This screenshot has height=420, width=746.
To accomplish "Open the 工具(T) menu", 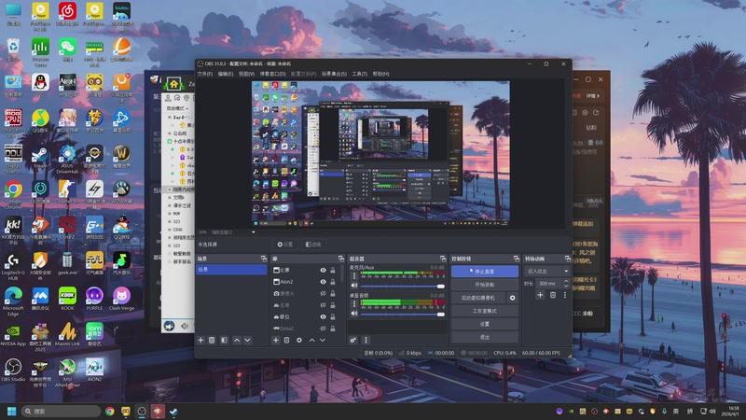I will [359, 74].
